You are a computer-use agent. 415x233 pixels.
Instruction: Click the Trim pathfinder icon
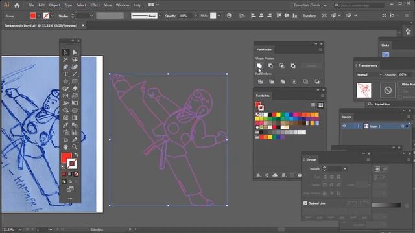tap(272, 82)
